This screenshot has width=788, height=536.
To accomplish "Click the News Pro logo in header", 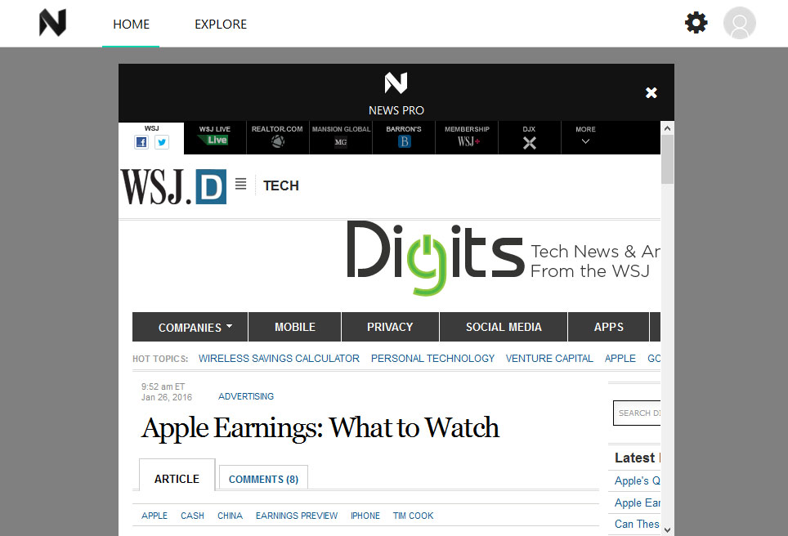I will [x=52, y=24].
